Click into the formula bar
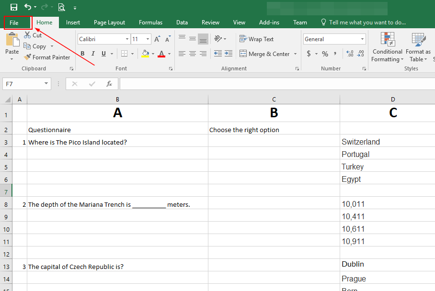435x291 pixels. 277,84
